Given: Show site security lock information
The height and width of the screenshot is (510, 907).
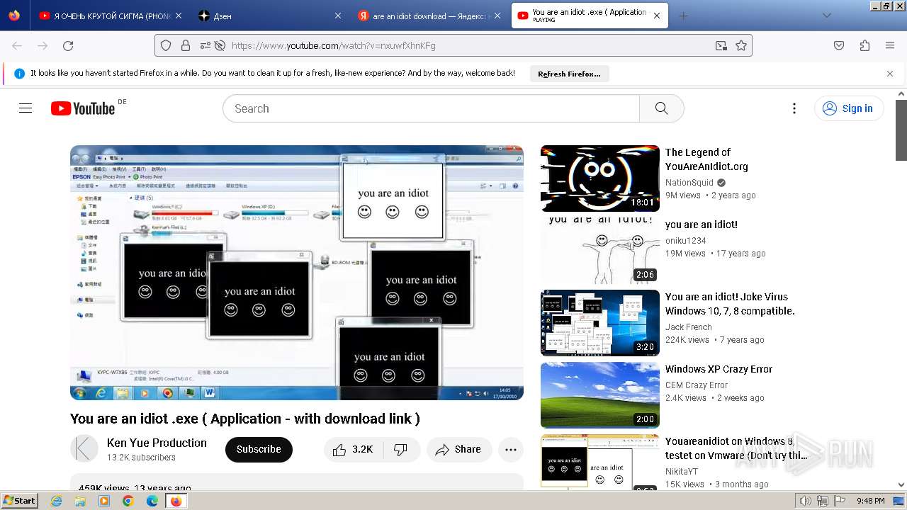Looking at the screenshot, I should pyautogui.click(x=186, y=45).
